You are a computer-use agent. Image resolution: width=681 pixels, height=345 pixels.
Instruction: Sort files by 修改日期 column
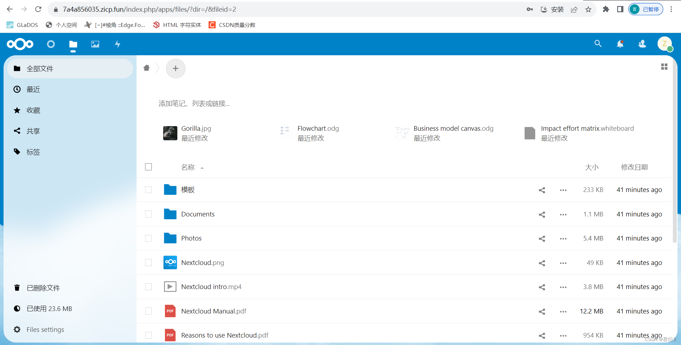coord(634,167)
